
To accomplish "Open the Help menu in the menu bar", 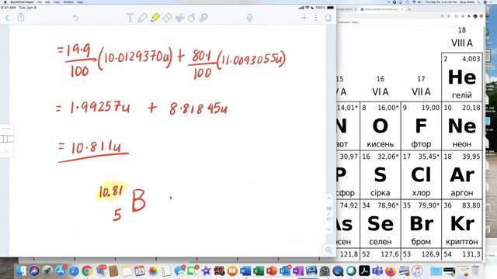I will click(x=80, y=2).
